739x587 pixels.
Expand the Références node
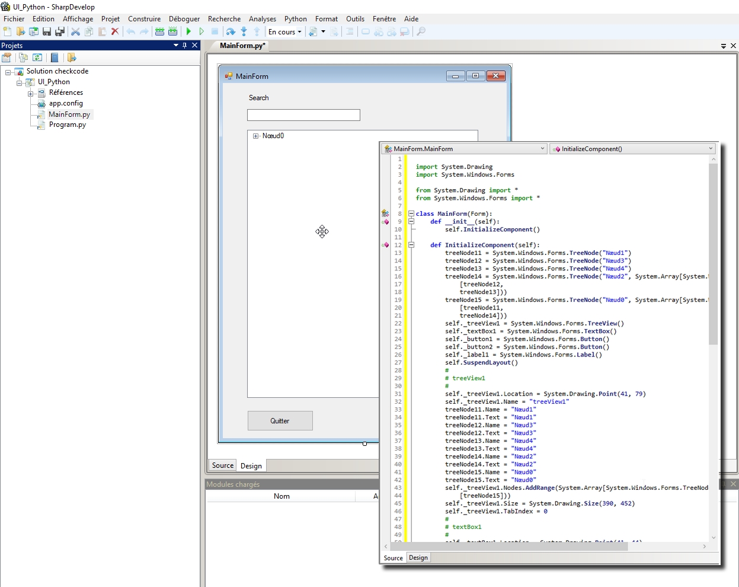[x=30, y=93]
